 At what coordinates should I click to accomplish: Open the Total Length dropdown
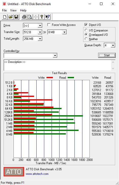pos(40,39)
